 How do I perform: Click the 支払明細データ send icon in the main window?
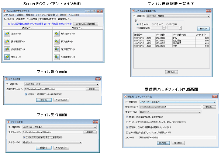7,49
